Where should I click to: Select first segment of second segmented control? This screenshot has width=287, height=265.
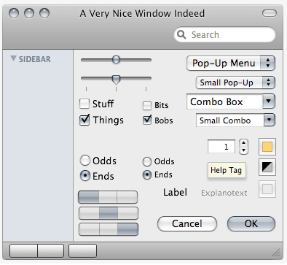[x=89, y=213]
